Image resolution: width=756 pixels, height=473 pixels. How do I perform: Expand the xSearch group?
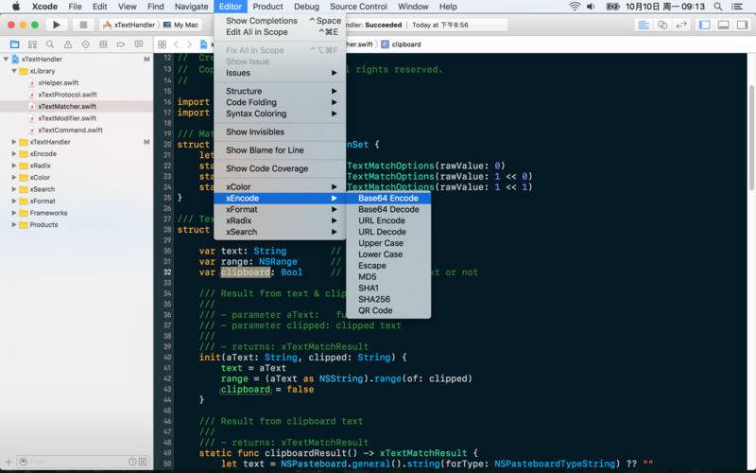14,189
